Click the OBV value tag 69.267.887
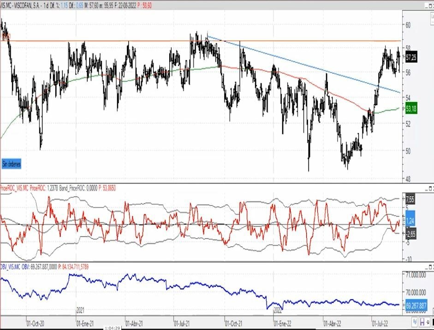The width and height of the screenshot is (434, 330). tap(416, 306)
